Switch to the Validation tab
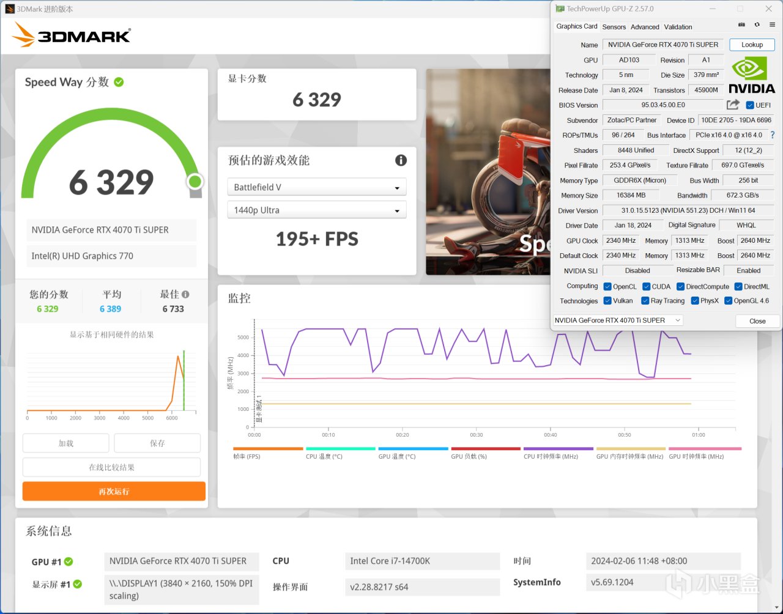Image resolution: width=783 pixels, height=614 pixels. pos(678,27)
